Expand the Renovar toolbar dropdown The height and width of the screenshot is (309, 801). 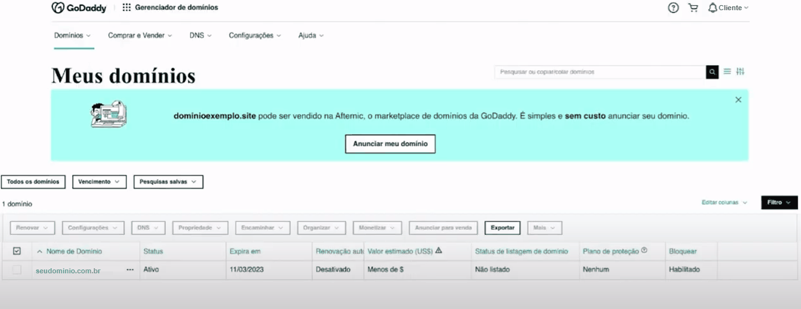33,227
